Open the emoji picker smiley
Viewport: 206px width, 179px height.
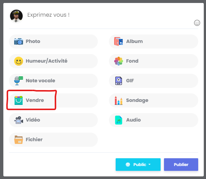coord(197,23)
